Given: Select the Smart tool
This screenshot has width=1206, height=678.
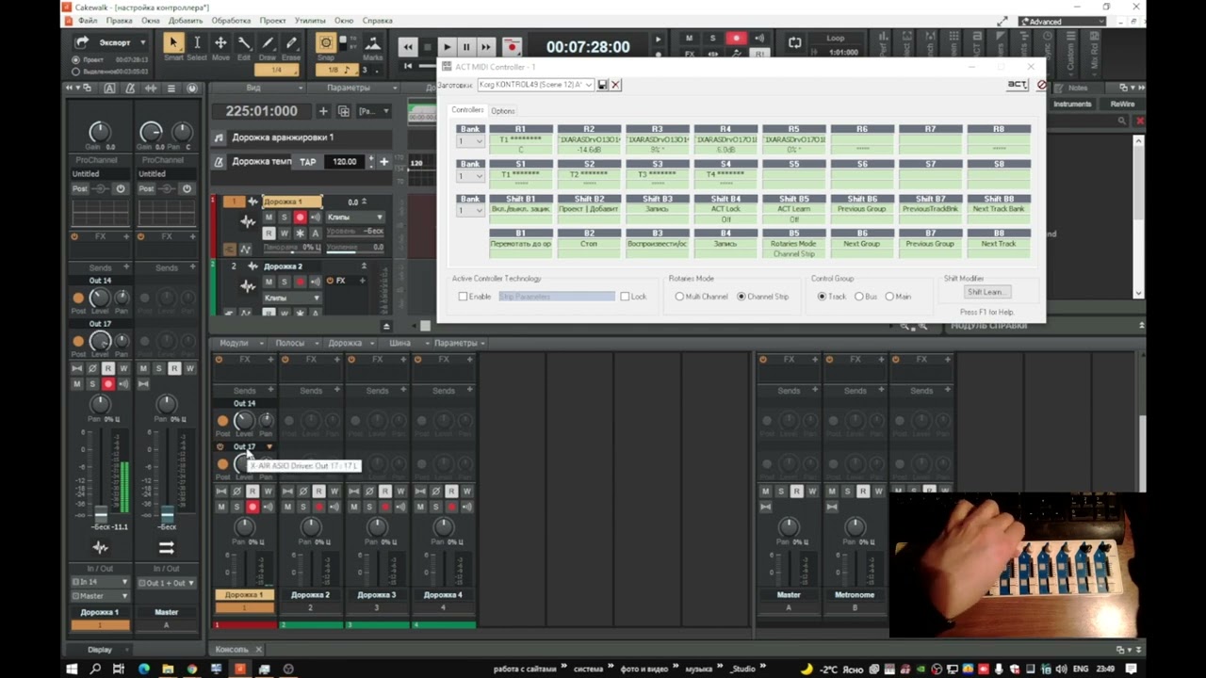Looking at the screenshot, I should pos(173,43).
